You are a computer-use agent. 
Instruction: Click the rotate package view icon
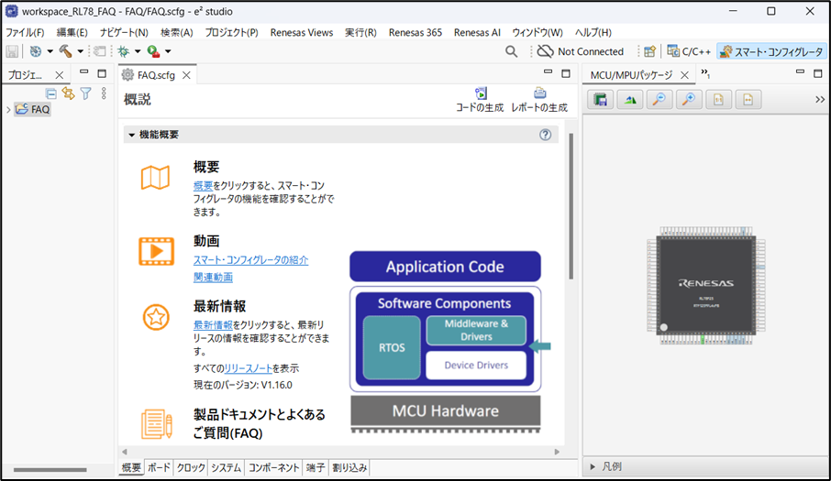pyautogui.click(x=630, y=100)
